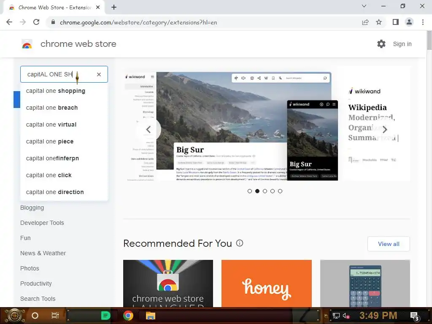Open a new browser tab
Screen dimensions: 432x324
coord(114,8)
